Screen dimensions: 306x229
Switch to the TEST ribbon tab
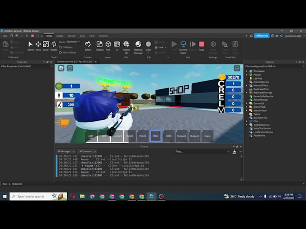tap(82, 36)
